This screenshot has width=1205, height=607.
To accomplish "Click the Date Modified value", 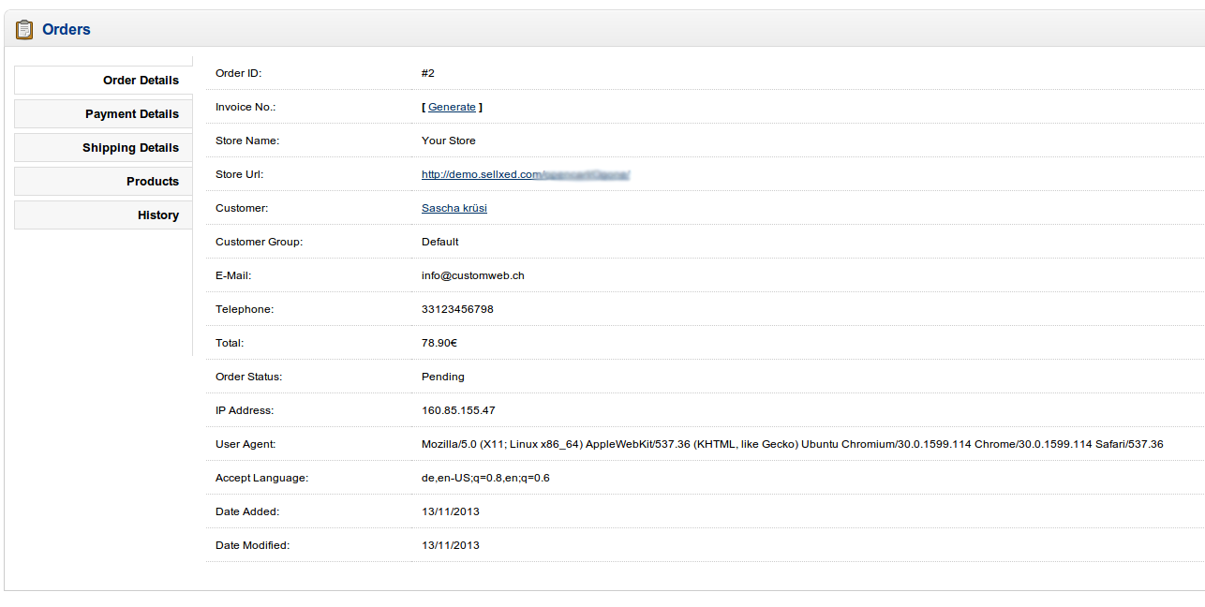I will (450, 545).
